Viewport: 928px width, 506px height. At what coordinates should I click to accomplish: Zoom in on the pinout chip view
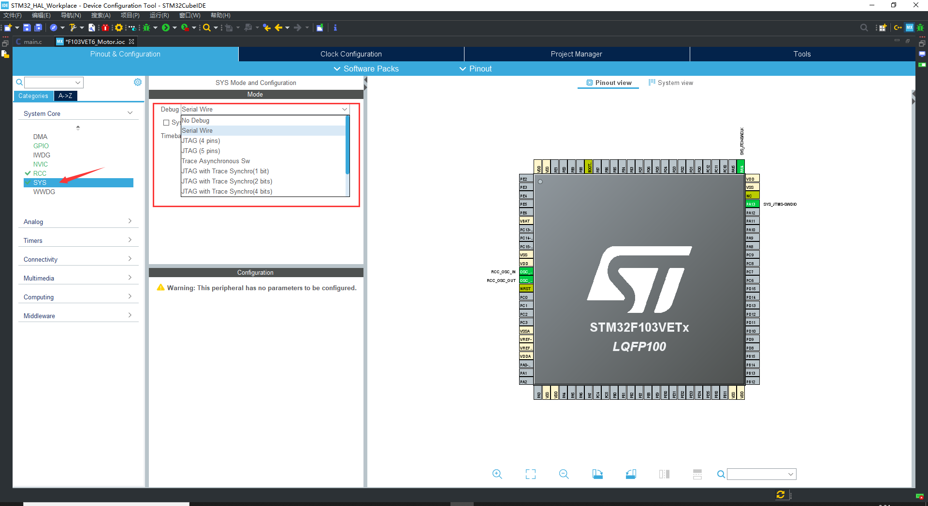pyautogui.click(x=497, y=474)
